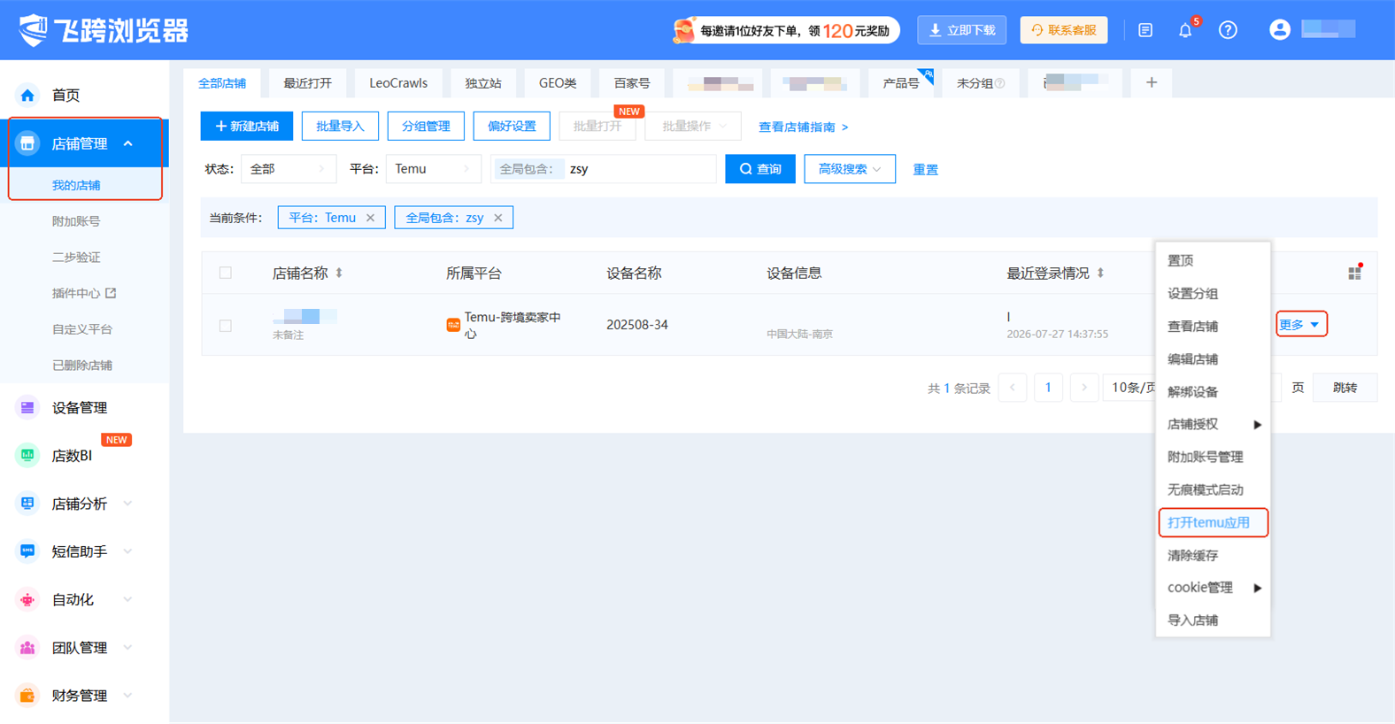Screen dimensions: 1395x724
Task: Expand the 高级搜索 advanced search options
Action: tap(850, 169)
